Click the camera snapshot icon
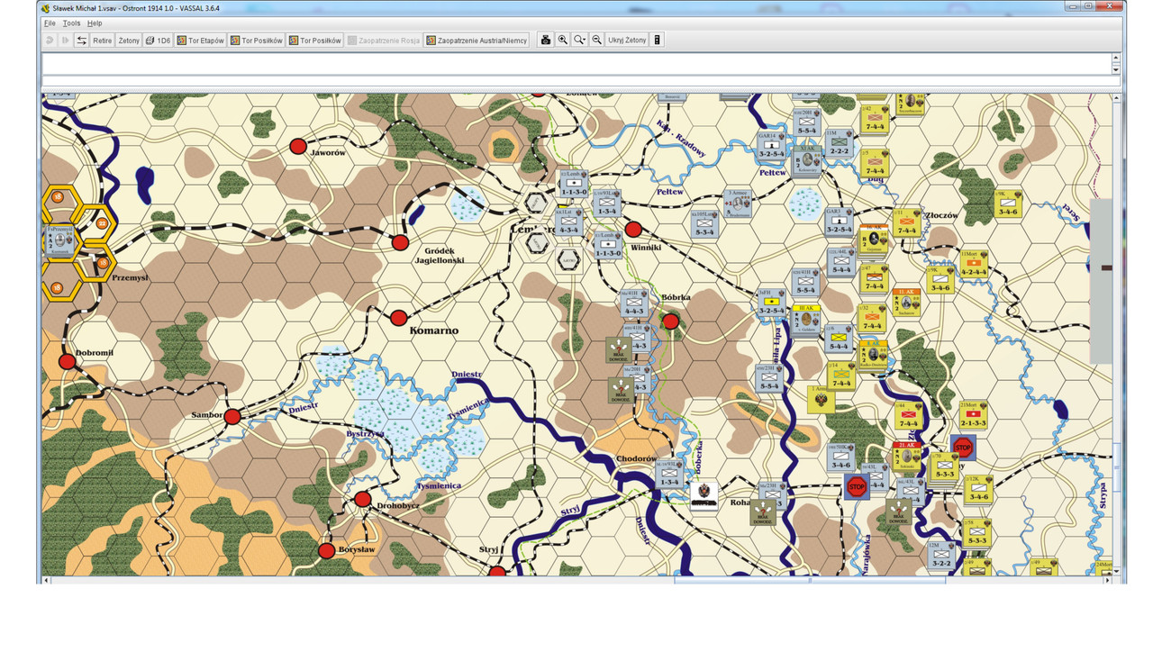The height and width of the screenshot is (652, 1153). pos(545,41)
